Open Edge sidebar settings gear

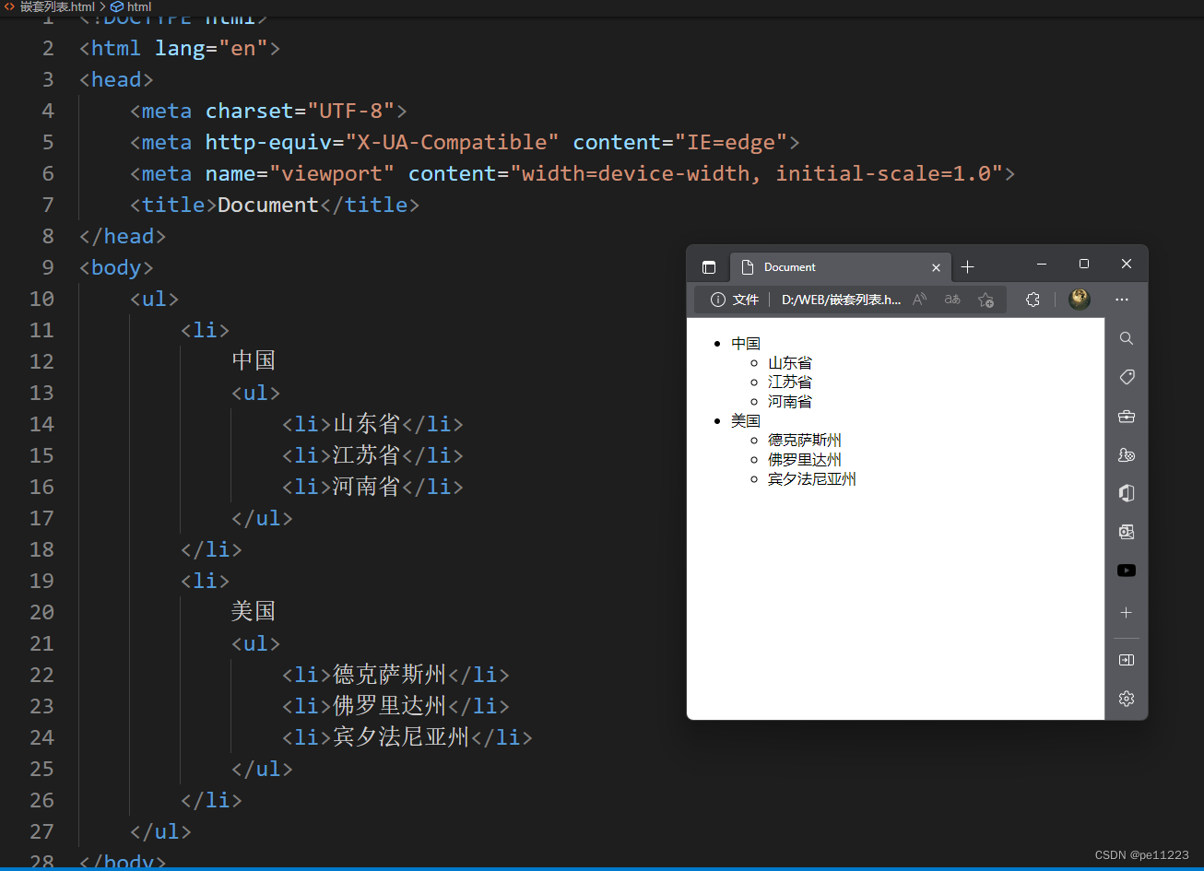(1127, 699)
